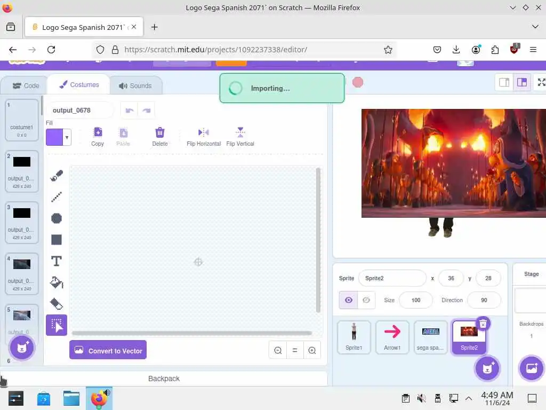546x410 pixels.
Task: Edit the Sprite name field Sprite2
Action: 392,278
